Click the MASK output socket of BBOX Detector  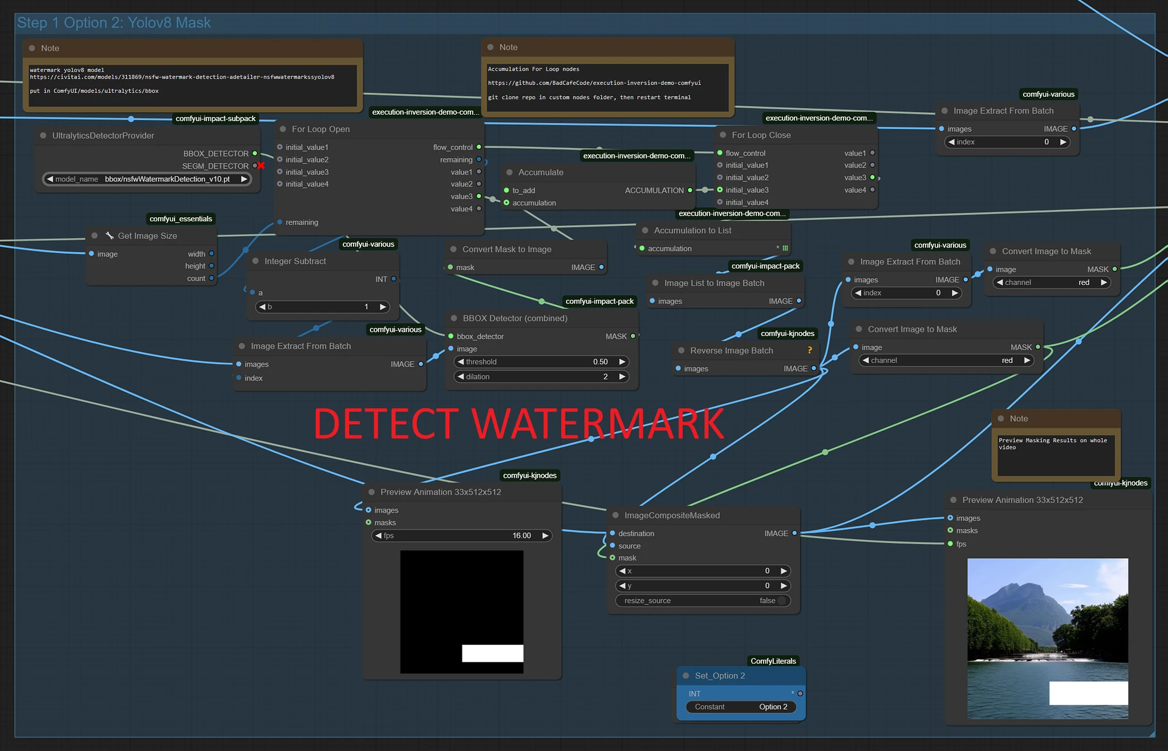[x=633, y=336]
